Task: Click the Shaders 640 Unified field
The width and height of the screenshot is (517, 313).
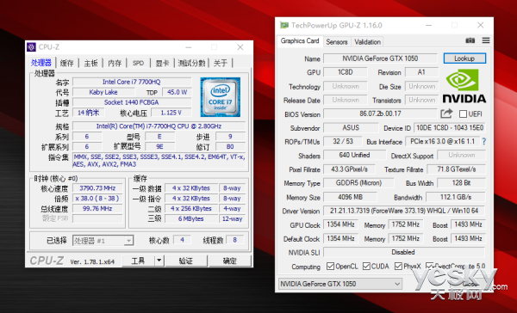Action: pyautogui.click(x=354, y=155)
